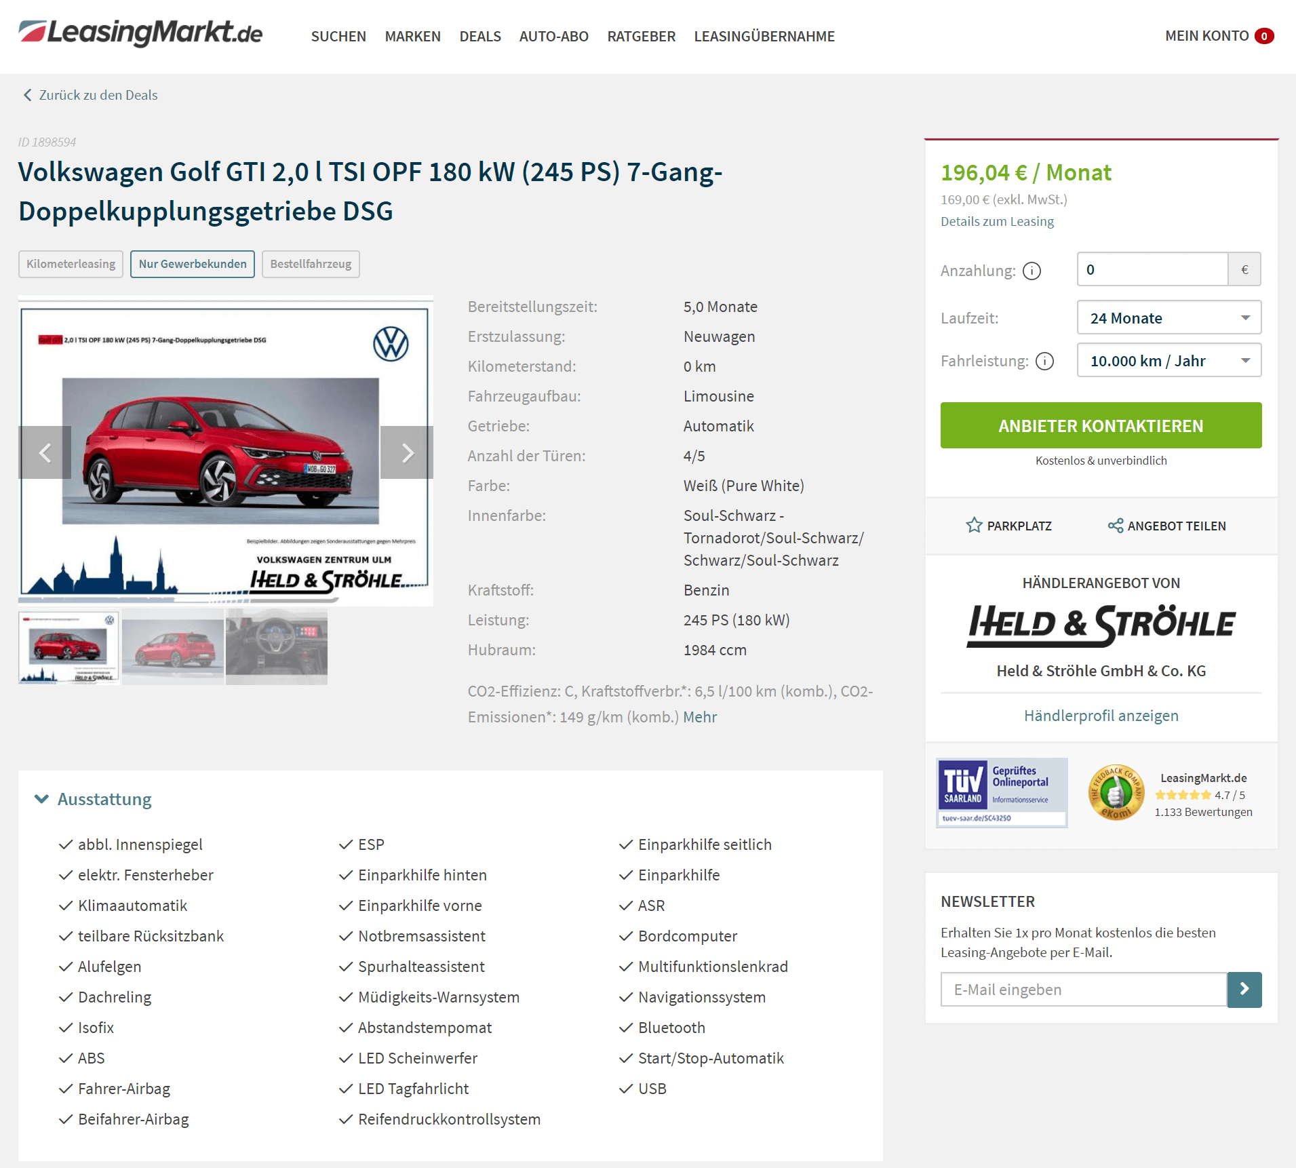The image size is (1296, 1168).
Task: Click the red notification badge showing 0
Action: (1264, 36)
